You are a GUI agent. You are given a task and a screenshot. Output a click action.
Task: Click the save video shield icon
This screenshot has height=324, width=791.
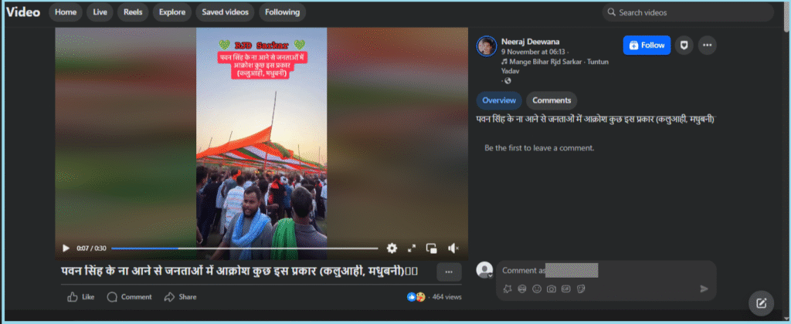pos(683,46)
